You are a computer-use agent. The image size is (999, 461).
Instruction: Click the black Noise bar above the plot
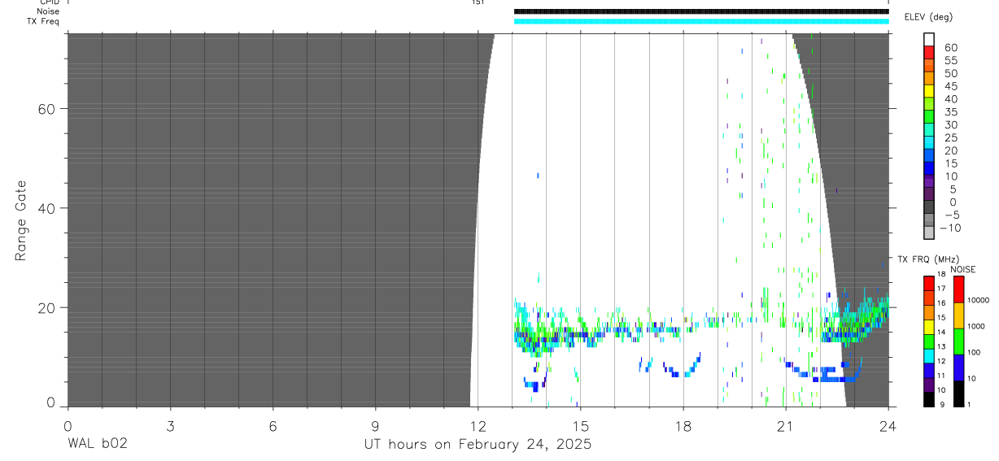point(701,11)
